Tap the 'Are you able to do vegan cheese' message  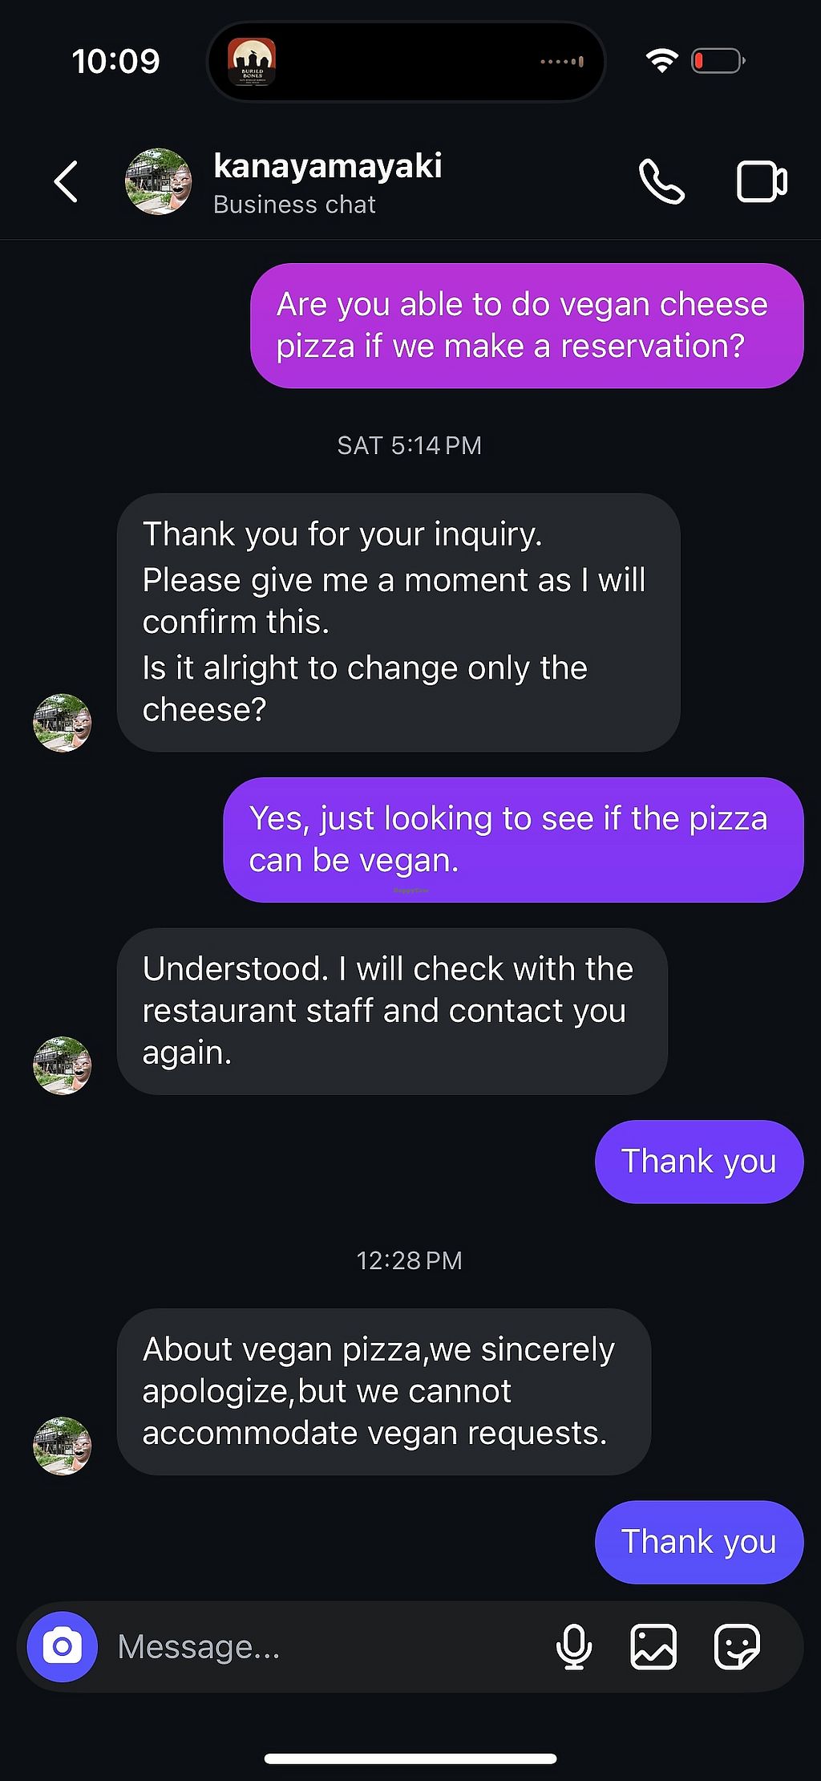coord(527,326)
